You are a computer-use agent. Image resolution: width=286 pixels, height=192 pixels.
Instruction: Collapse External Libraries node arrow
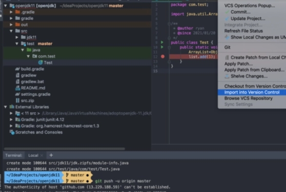(6, 107)
